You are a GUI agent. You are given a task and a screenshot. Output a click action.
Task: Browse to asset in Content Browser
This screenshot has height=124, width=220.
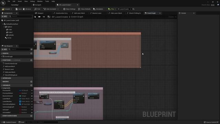27,9
